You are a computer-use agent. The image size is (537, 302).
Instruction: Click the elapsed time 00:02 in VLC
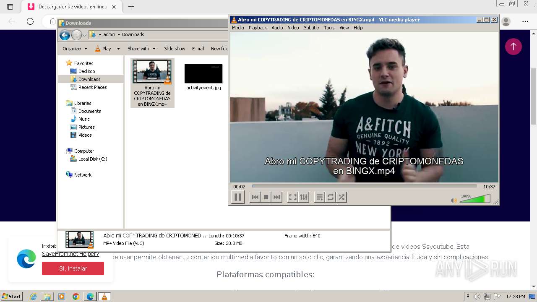pyautogui.click(x=239, y=187)
